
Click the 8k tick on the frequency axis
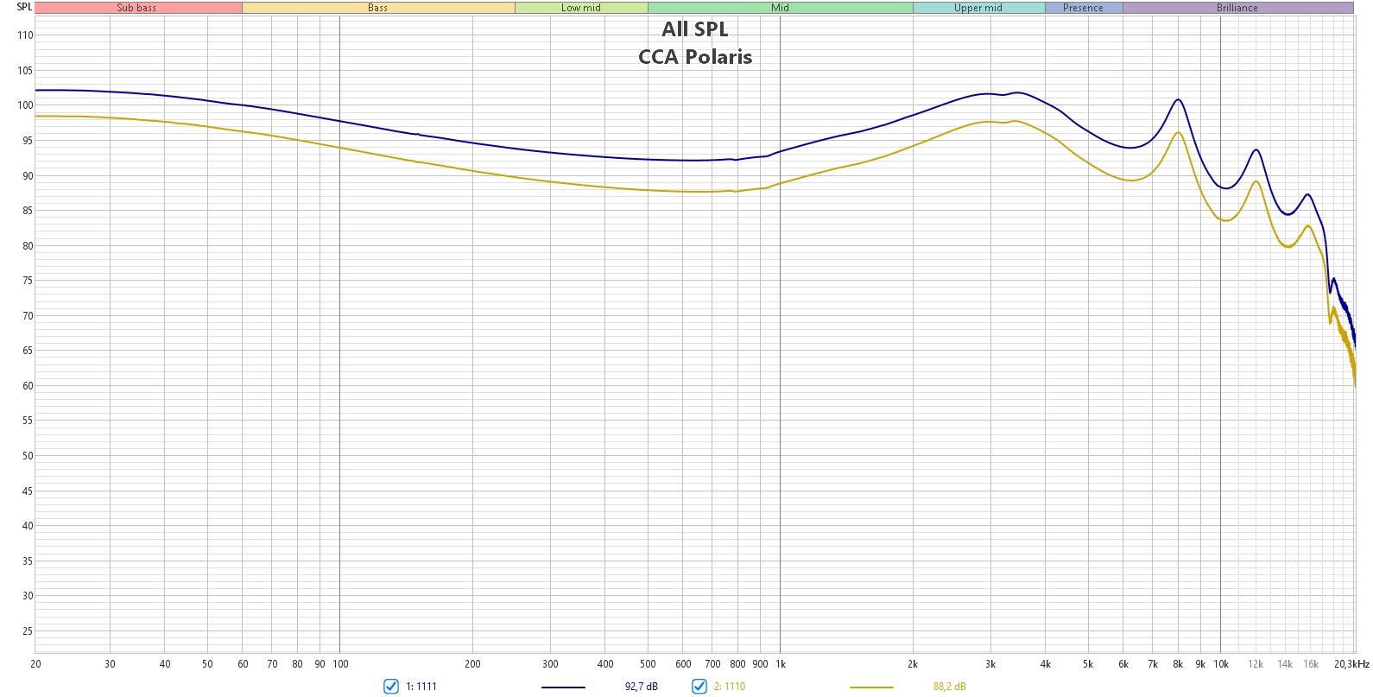[x=1178, y=664]
